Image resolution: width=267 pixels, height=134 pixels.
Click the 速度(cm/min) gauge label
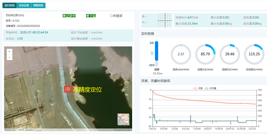pos(181,69)
